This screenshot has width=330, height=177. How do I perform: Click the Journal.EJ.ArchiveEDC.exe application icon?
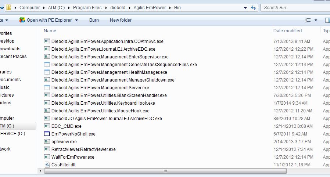[x=47, y=49]
